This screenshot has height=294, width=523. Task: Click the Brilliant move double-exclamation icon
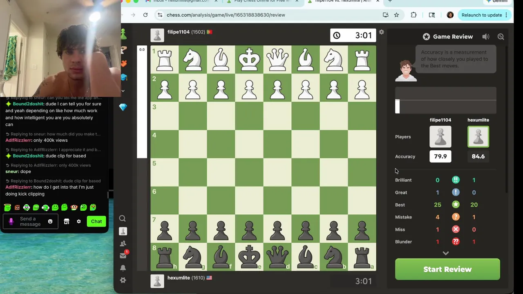456,180
